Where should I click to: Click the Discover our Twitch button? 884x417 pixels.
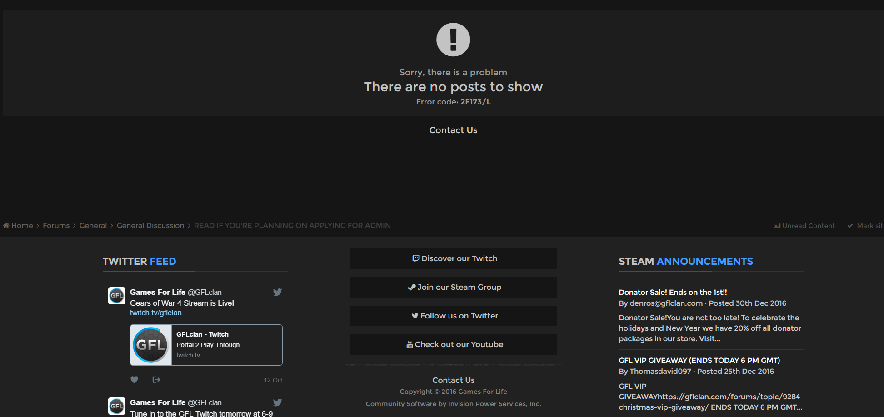(x=454, y=258)
